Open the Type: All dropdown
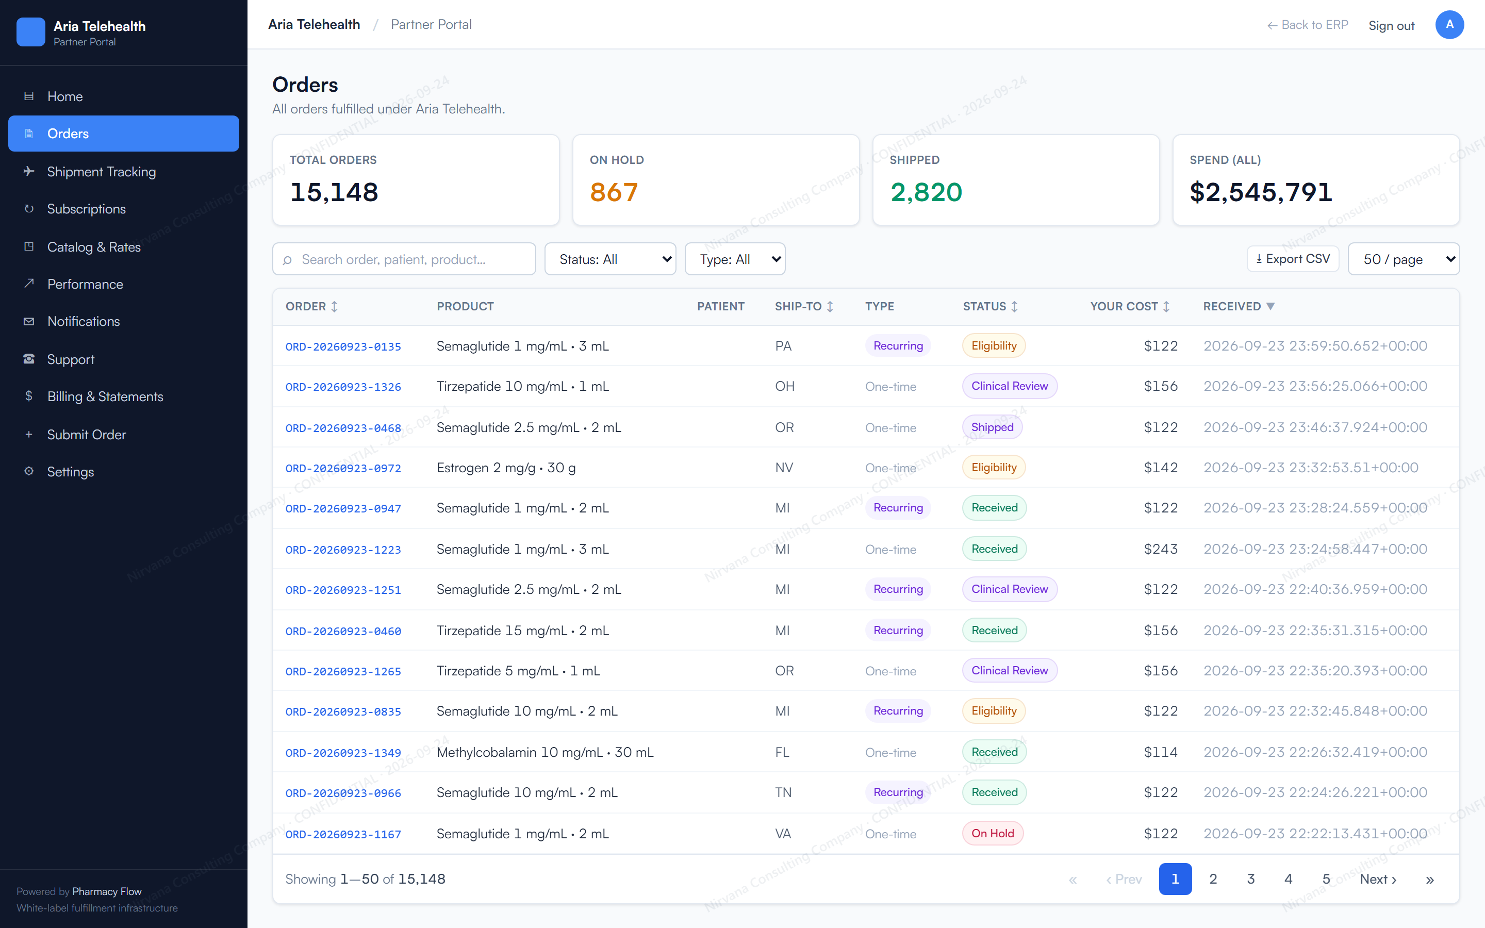Screen dimensions: 1485x928 point(735,259)
